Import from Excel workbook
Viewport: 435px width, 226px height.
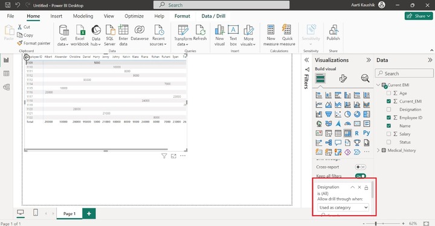click(80, 35)
